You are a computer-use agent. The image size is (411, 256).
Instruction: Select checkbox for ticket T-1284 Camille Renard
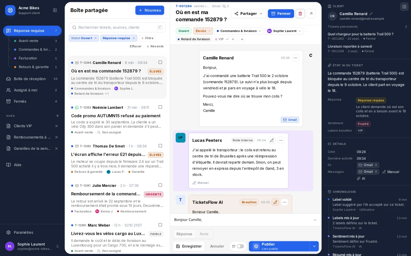[x=160, y=62]
